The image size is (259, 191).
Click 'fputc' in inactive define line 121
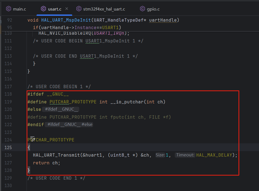tap(117, 117)
